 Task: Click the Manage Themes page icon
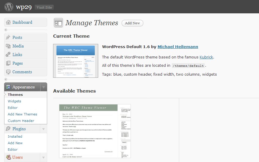(x=58, y=23)
